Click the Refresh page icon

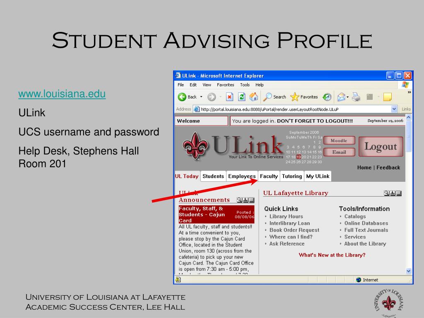click(241, 97)
